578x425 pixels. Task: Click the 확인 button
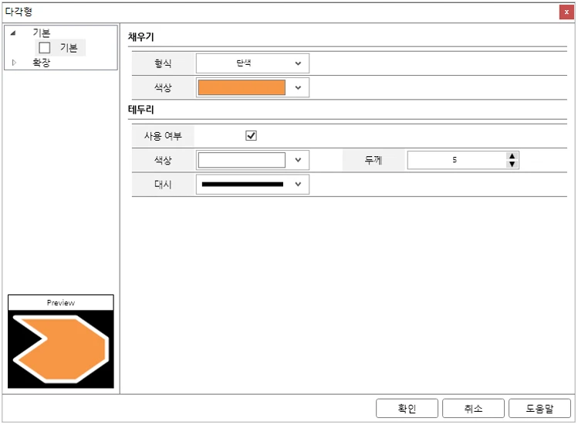coord(407,408)
